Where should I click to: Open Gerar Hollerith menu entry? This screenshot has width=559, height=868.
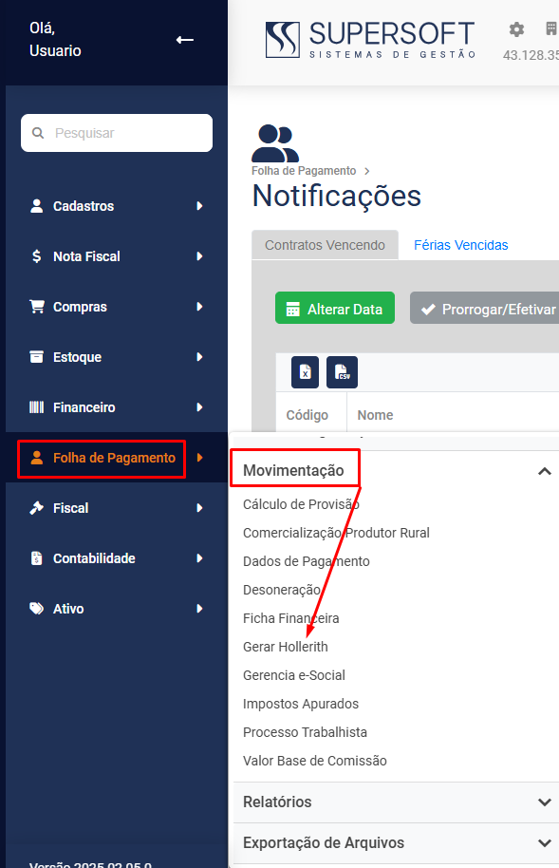click(285, 647)
